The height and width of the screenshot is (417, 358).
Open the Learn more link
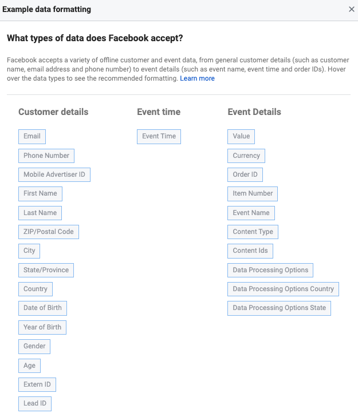pos(197,78)
